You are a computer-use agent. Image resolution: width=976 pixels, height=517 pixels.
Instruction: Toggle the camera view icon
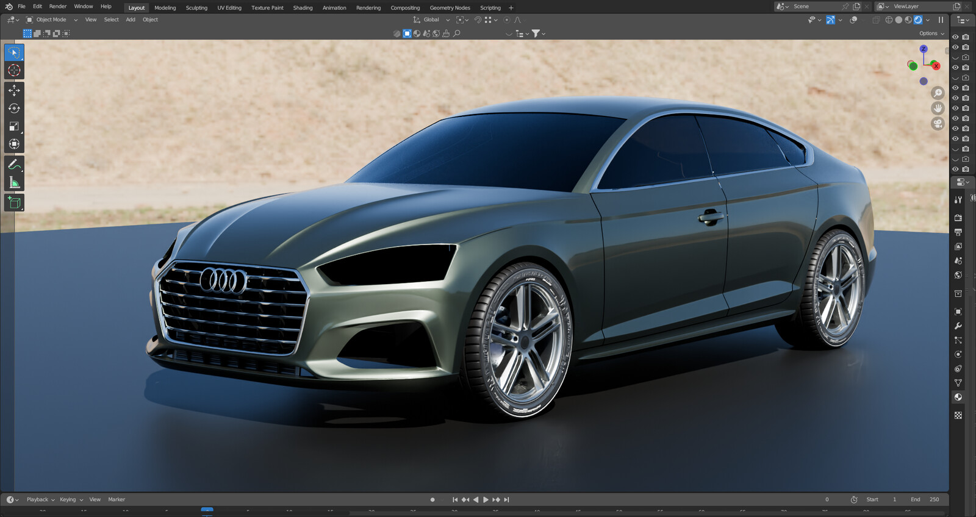(x=938, y=124)
